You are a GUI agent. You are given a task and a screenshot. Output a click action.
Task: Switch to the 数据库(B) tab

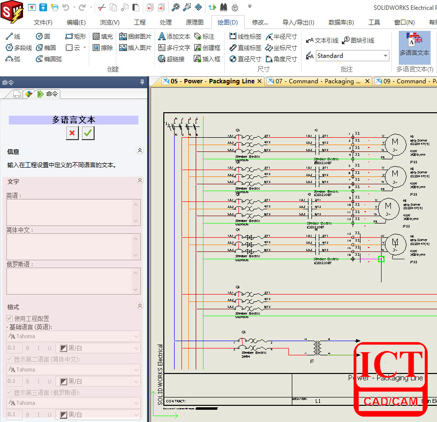pyautogui.click(x=341, y=22)
